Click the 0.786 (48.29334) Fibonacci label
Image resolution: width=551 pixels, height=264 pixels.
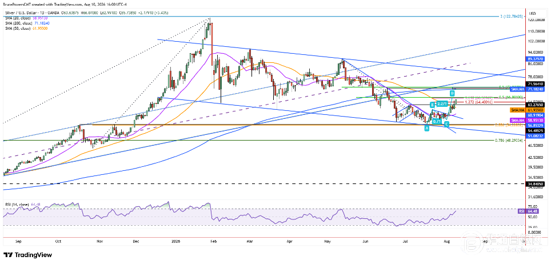pos(509,140)
